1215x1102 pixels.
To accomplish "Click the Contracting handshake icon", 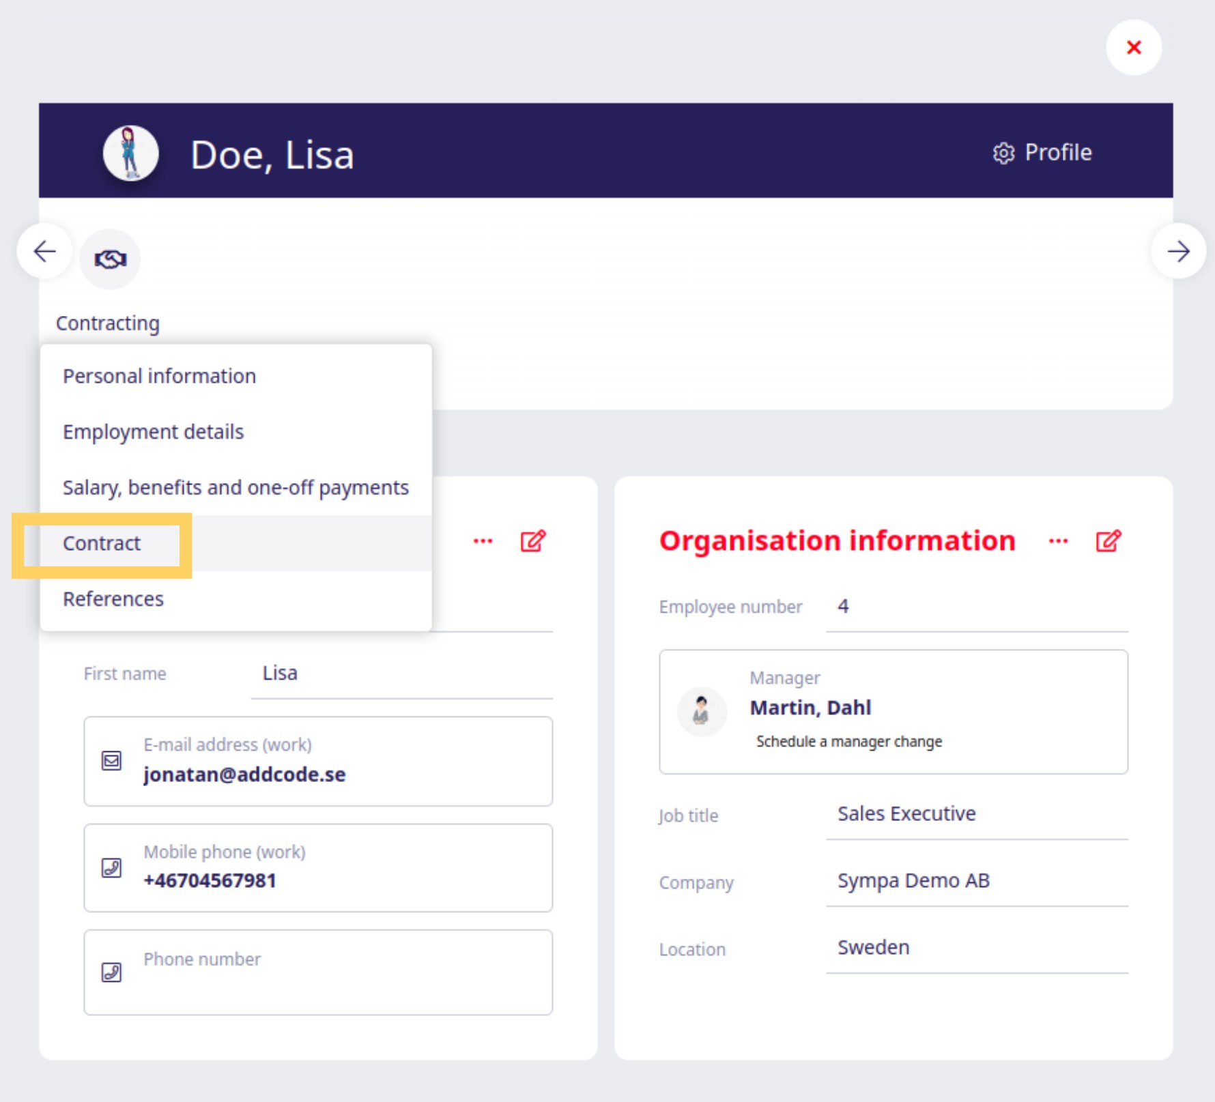I will [110, 259].
